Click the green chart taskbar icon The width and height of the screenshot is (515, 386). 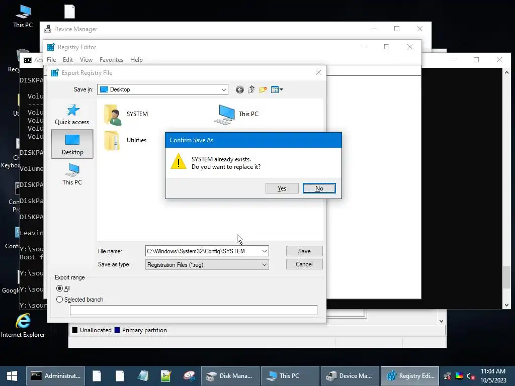coord(166,376)
